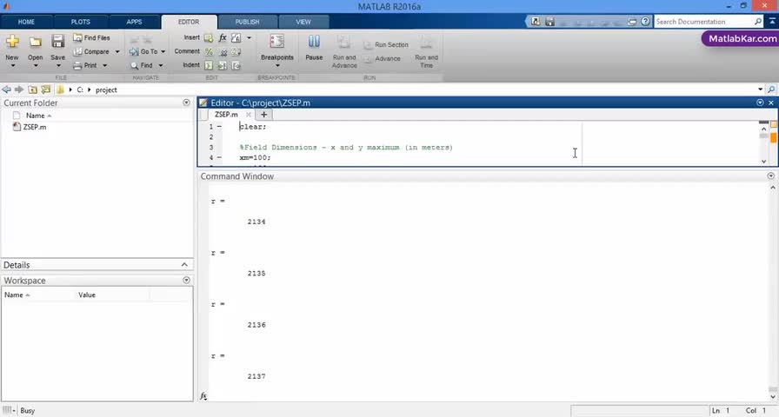Image resolution: width=779 pixels, height=417 pixels.
Task: Open the New dropdown arrow
Action: pos(12,65)
